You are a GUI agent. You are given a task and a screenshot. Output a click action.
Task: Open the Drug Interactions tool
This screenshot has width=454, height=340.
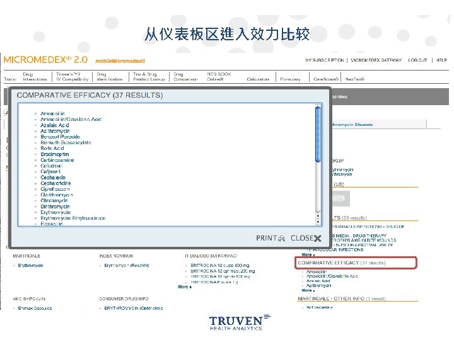point(35,77)
